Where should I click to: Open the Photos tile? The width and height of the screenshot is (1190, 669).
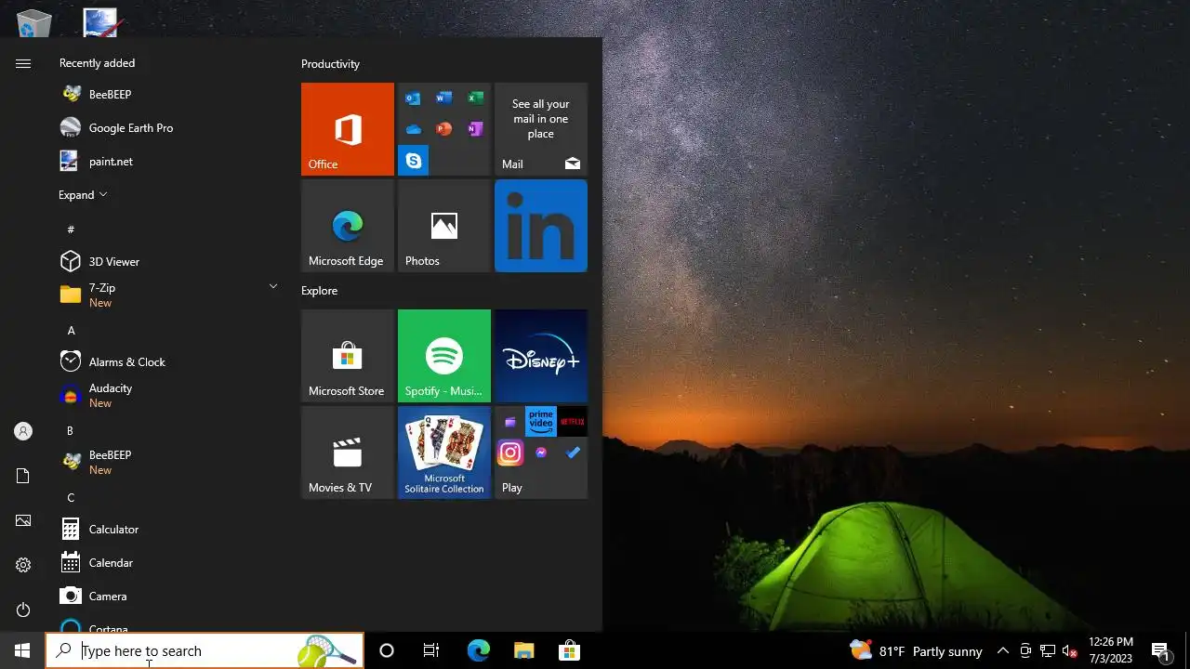coord(444,226)
